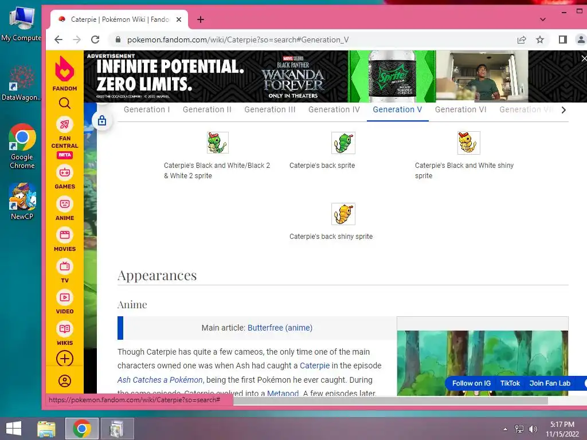Screen dimensions: 587x440
Task: Switch to the Generation III tab
Action: pyautogui.click(x=270, y=109)
